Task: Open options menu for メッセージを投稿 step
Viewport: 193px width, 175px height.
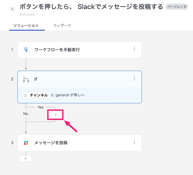Action: (134, 142)
